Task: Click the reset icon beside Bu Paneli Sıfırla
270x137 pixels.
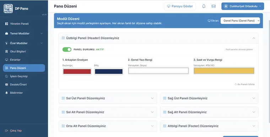Action: [x=236, y=84]
